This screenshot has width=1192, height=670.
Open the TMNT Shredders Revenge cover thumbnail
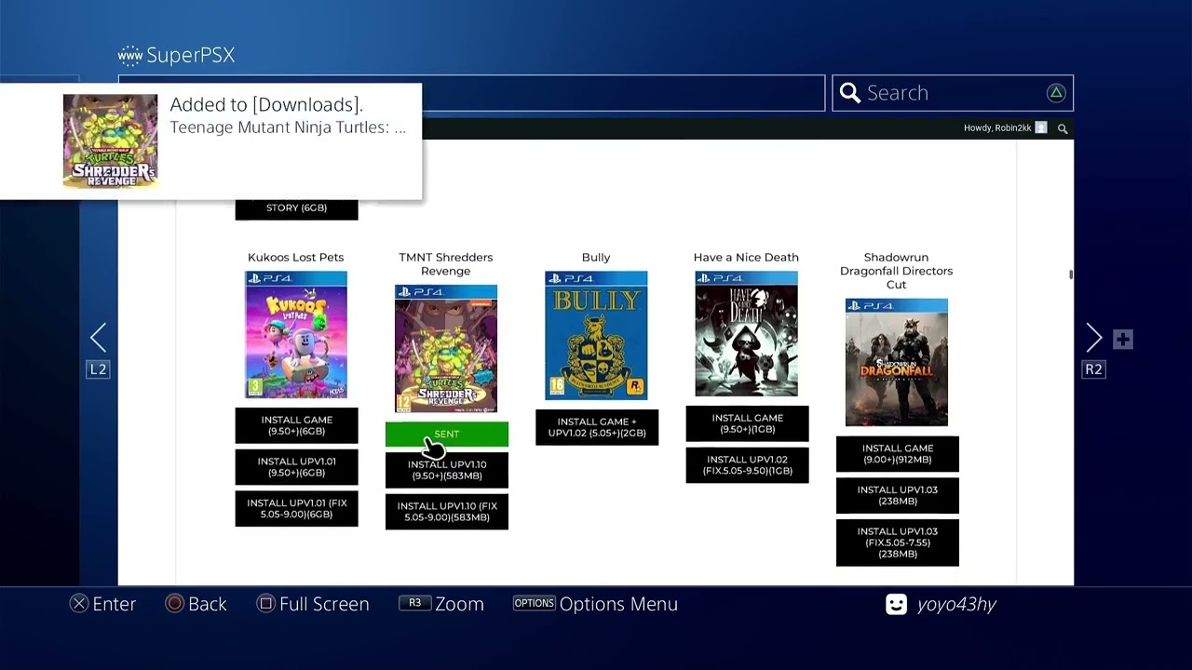coord(446,349)
